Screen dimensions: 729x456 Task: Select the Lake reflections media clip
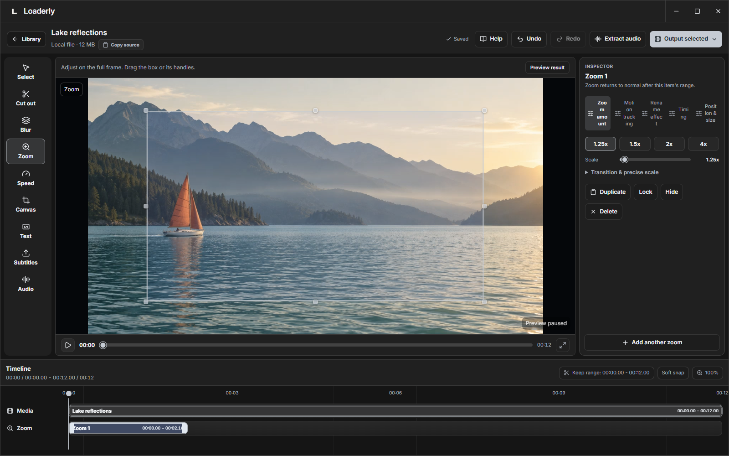[395, 411]
